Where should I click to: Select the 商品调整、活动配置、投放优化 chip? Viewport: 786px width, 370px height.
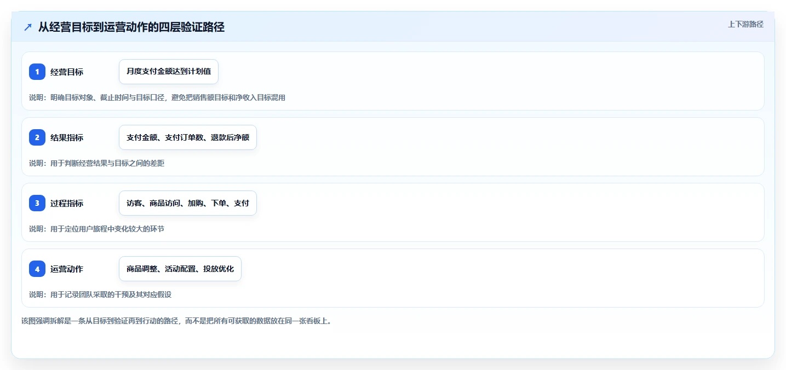coord(180,269)
